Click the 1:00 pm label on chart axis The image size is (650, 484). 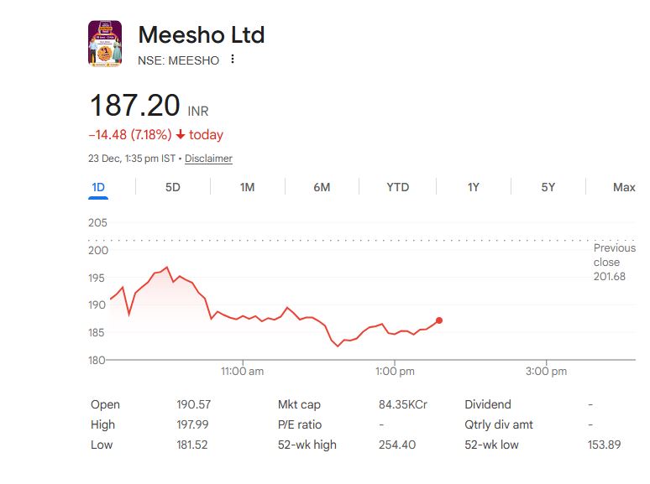(x=395, y=371)
